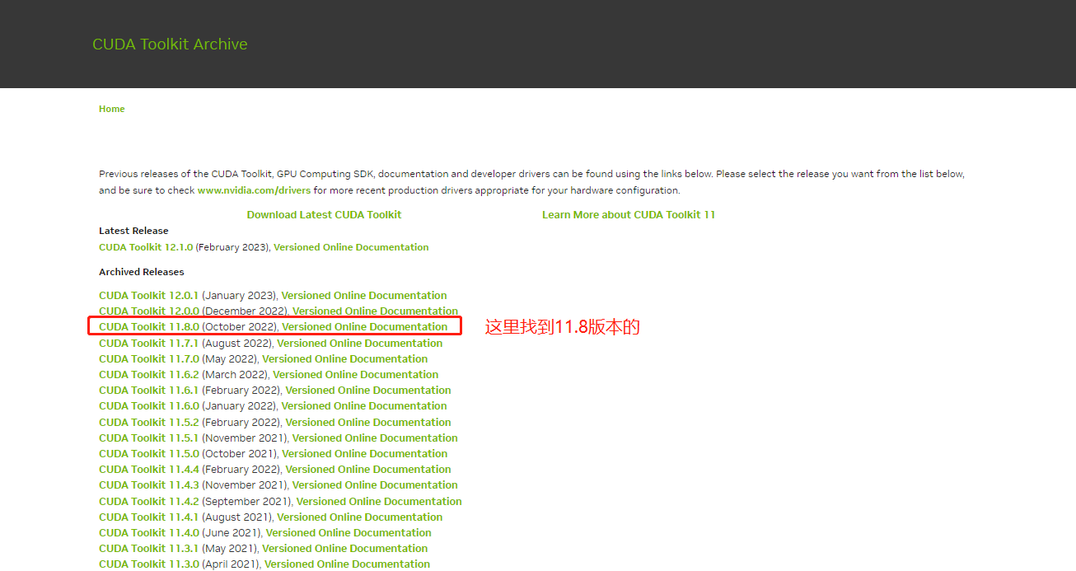The width and height of the screenshot is (1076, 571).
Task: Click the "(August 2022)" date on 11.7.1 row
Action: coord(237,344)
